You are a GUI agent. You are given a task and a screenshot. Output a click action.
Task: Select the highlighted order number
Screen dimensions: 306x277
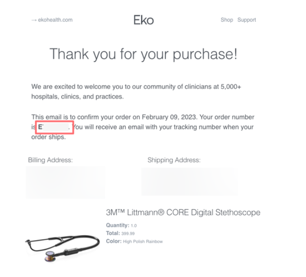(x=55, y=127)
